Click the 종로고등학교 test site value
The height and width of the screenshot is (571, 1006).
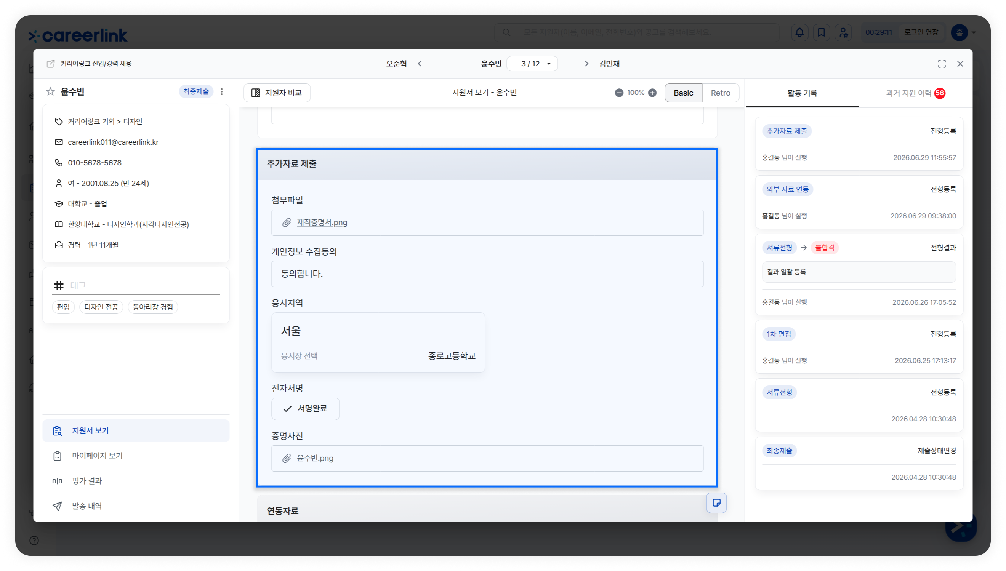coord(452,356)
